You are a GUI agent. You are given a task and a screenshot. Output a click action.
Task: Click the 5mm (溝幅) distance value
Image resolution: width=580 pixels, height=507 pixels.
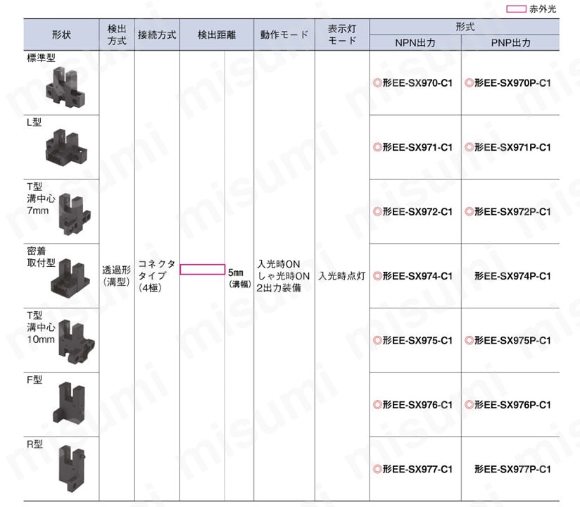point(240,278)
